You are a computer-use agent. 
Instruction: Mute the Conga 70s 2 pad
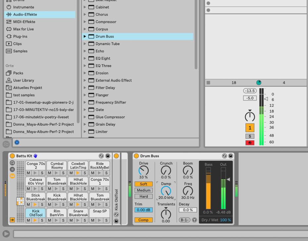[28, 173]
